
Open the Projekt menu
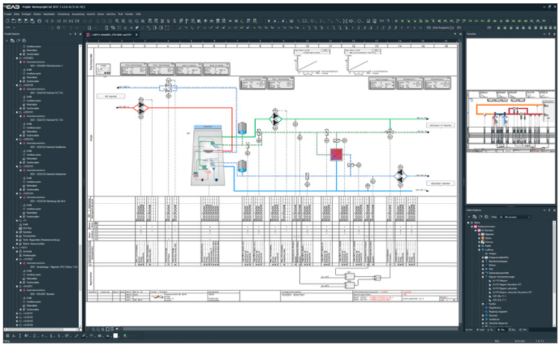[6, 13]
